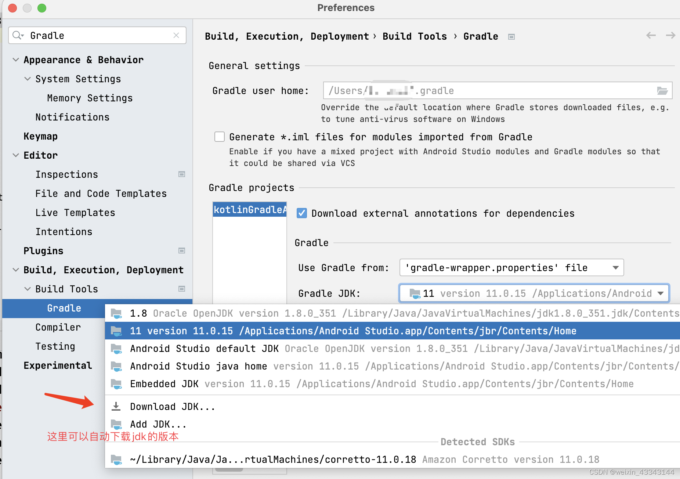This screenshot has height=479, width=680.
Task: Open Inspections settings
Action: coord(66,174)
